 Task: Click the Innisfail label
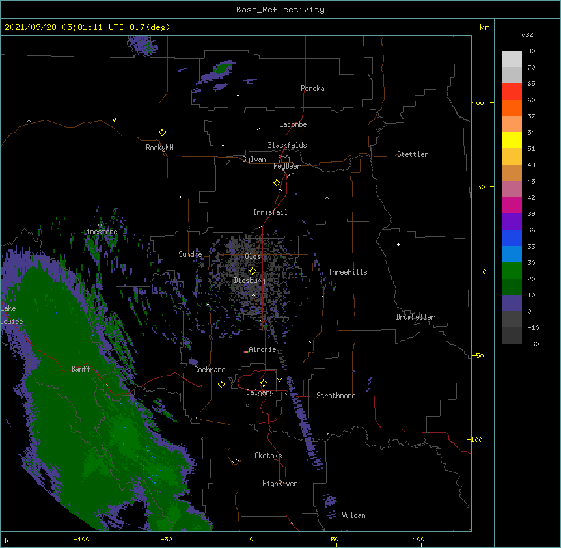pyautogui.click(x=270, y=212)
